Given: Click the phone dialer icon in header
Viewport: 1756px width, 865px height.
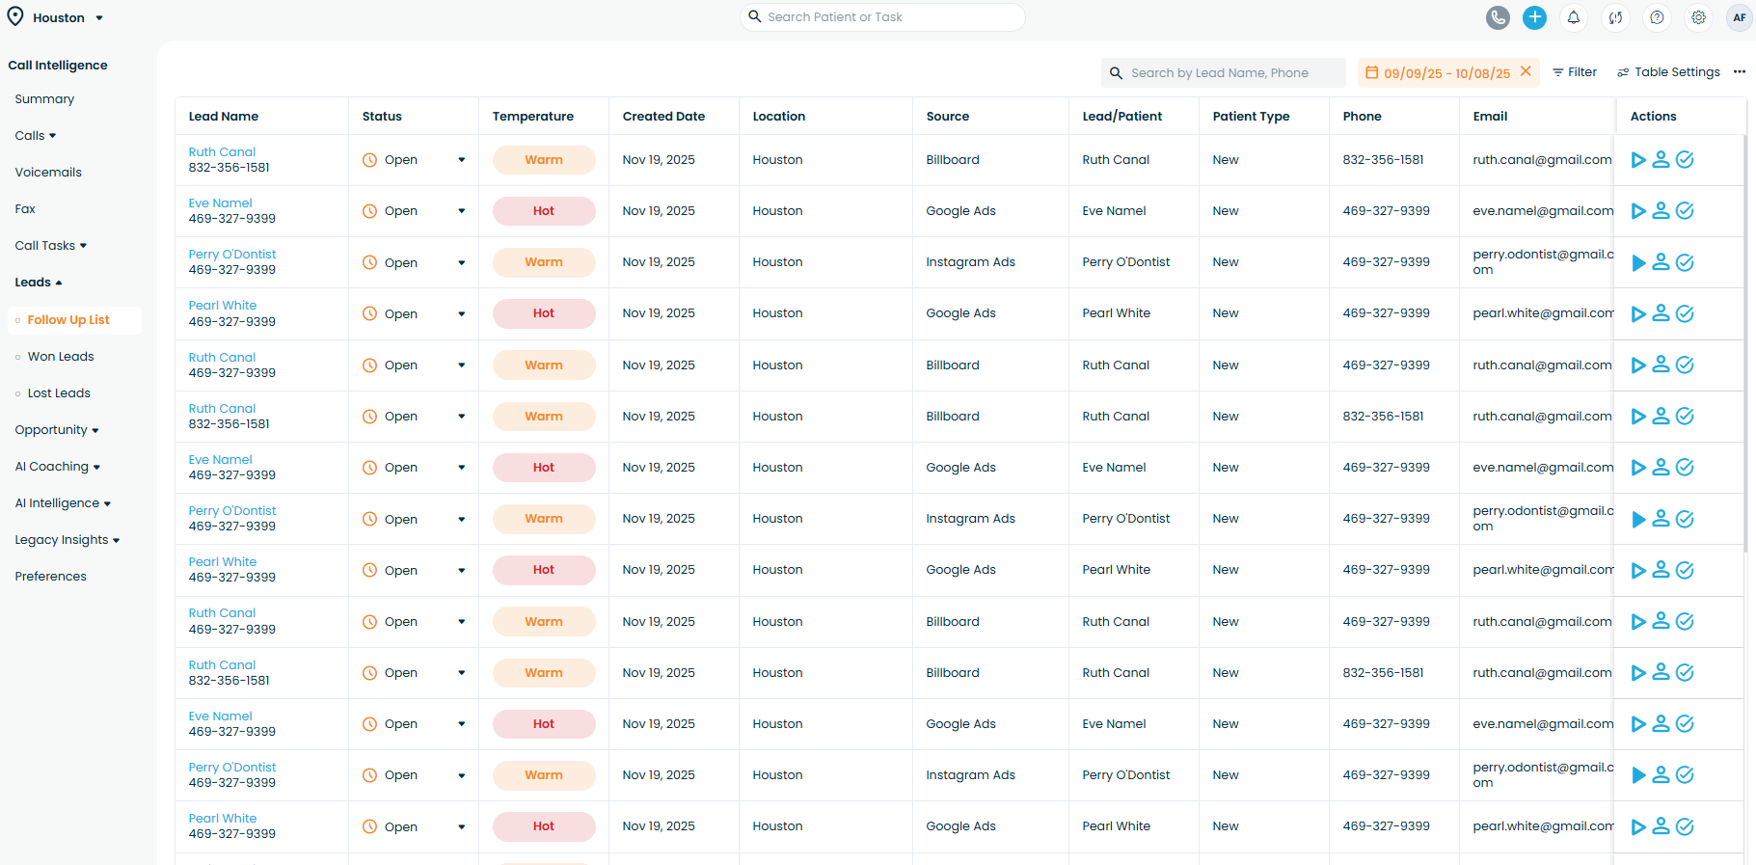Looking at the screenshot, I should (1498, 17).
